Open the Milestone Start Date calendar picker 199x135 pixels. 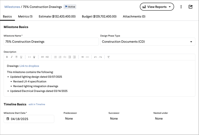[8, 119]
